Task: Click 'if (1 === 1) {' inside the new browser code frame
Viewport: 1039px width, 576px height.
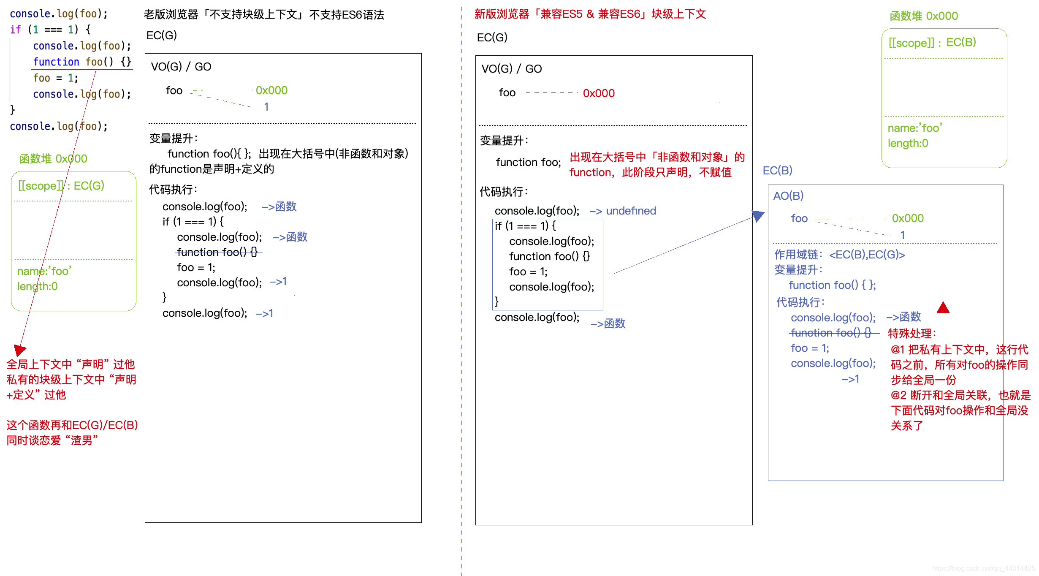Action: coord(525,226)
